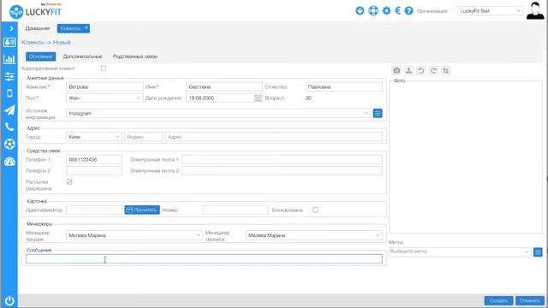Open the telephone calls icon in sidebar
Screen dimensions: 548x308
coord(9,127)
